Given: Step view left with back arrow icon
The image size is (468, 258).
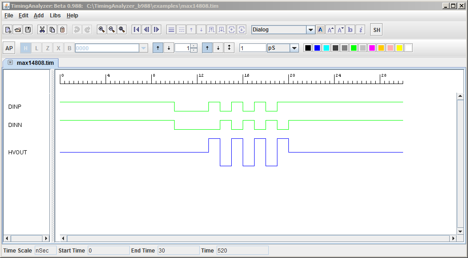Looking at the screenshot, I should 147,30.
